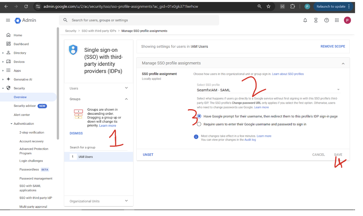This screenshot has height=216, width=363.
Task: Open Advanced Protection Program
Action: click(34, 151)
